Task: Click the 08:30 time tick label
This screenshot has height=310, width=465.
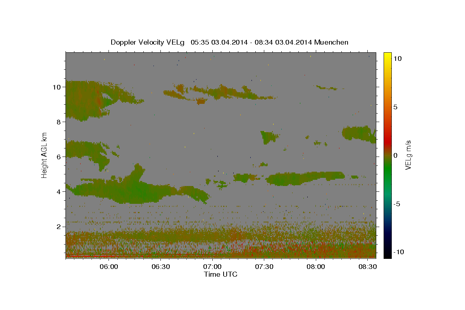Action: tap(367, 267)
